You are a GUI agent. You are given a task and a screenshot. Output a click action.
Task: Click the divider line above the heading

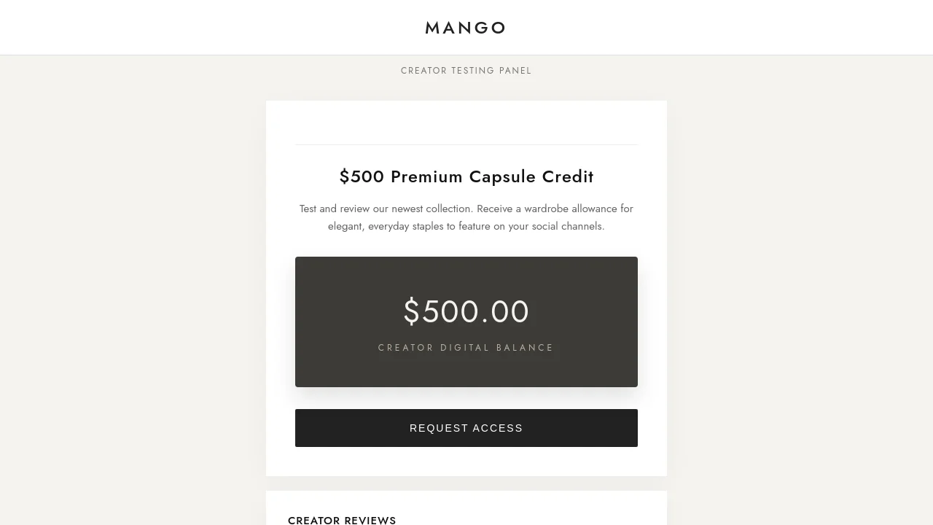click(466, 144)
